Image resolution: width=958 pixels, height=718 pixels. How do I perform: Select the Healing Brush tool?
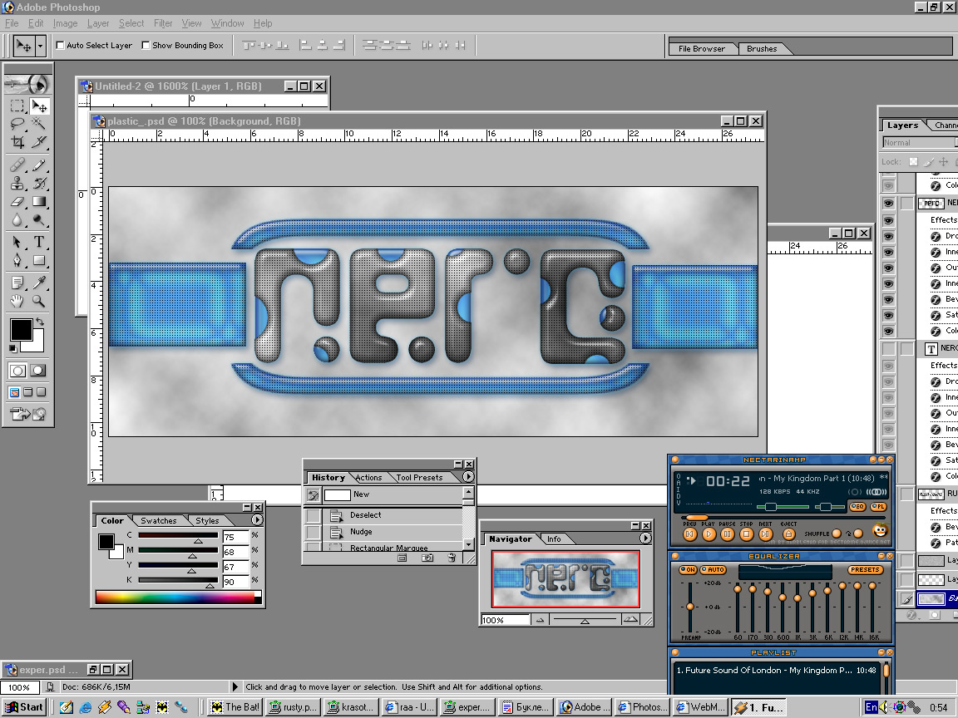tap(17, 165)
